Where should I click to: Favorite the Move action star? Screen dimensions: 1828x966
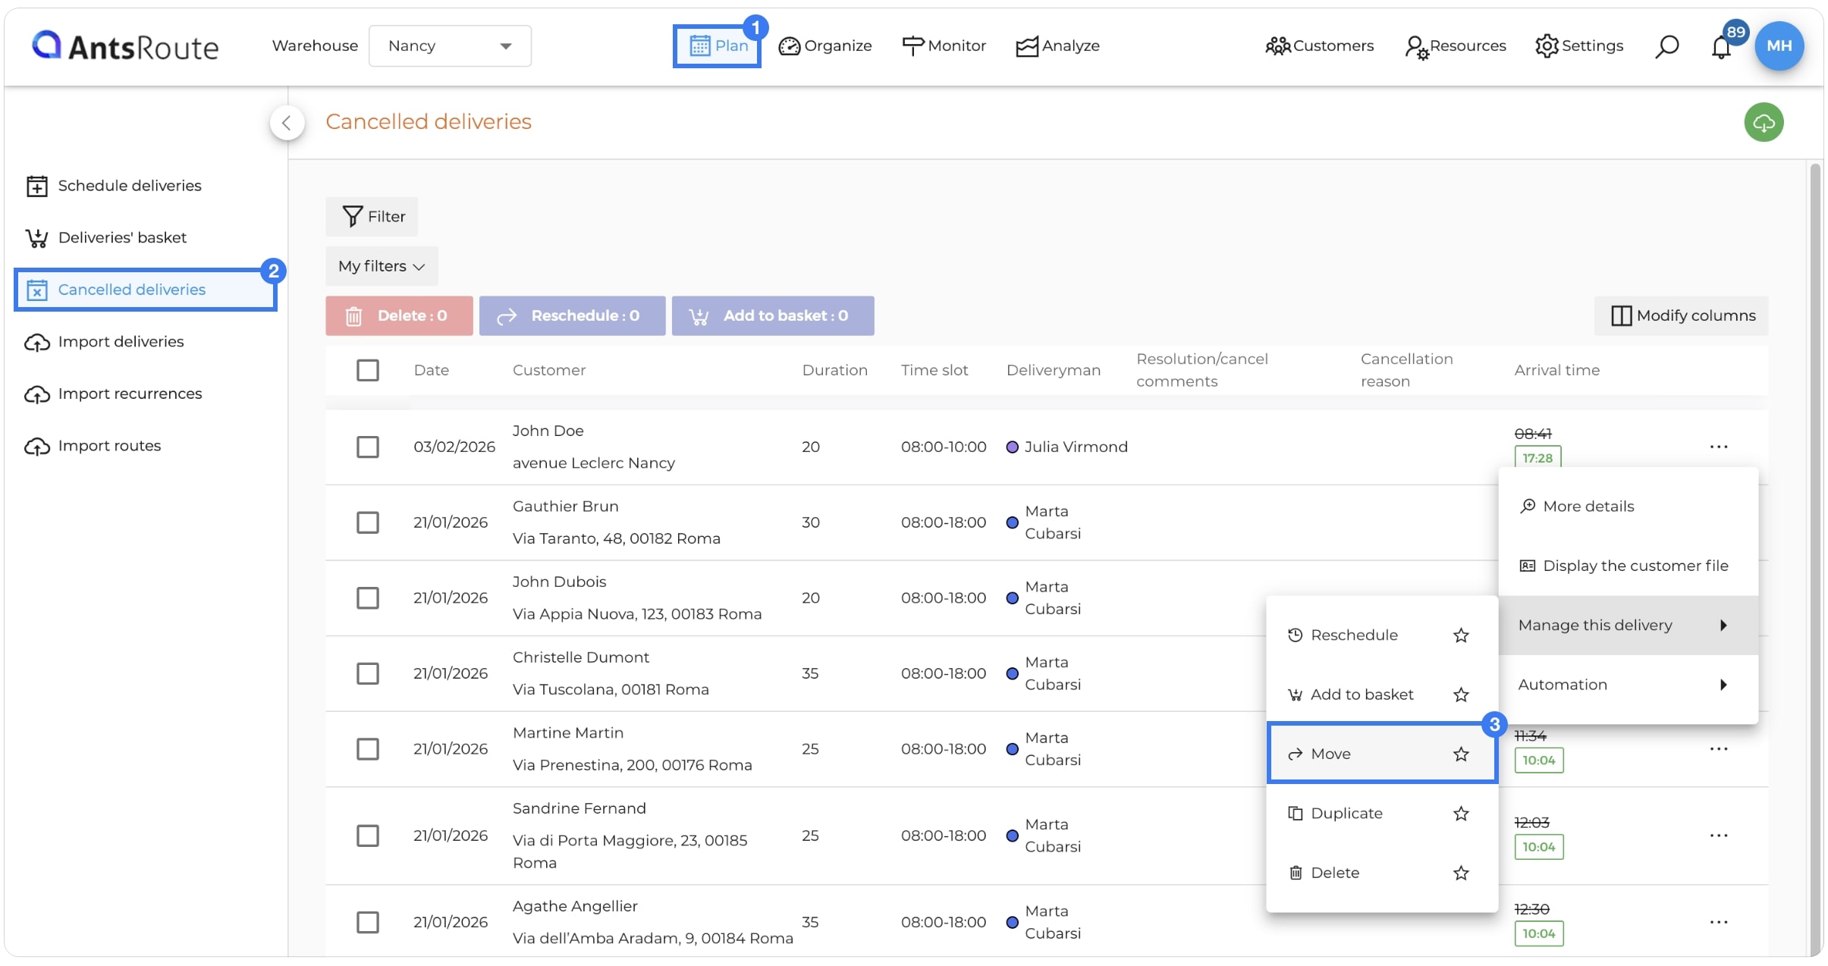pos(1461,754)
